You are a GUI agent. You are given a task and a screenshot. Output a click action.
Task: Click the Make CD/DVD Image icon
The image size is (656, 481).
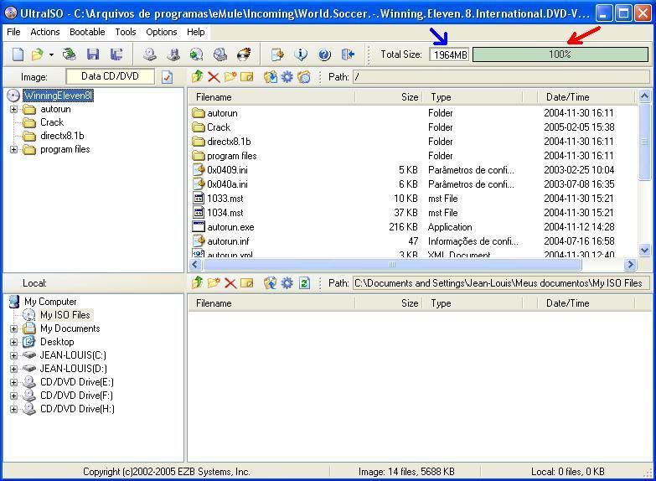(x=150, y=54)
